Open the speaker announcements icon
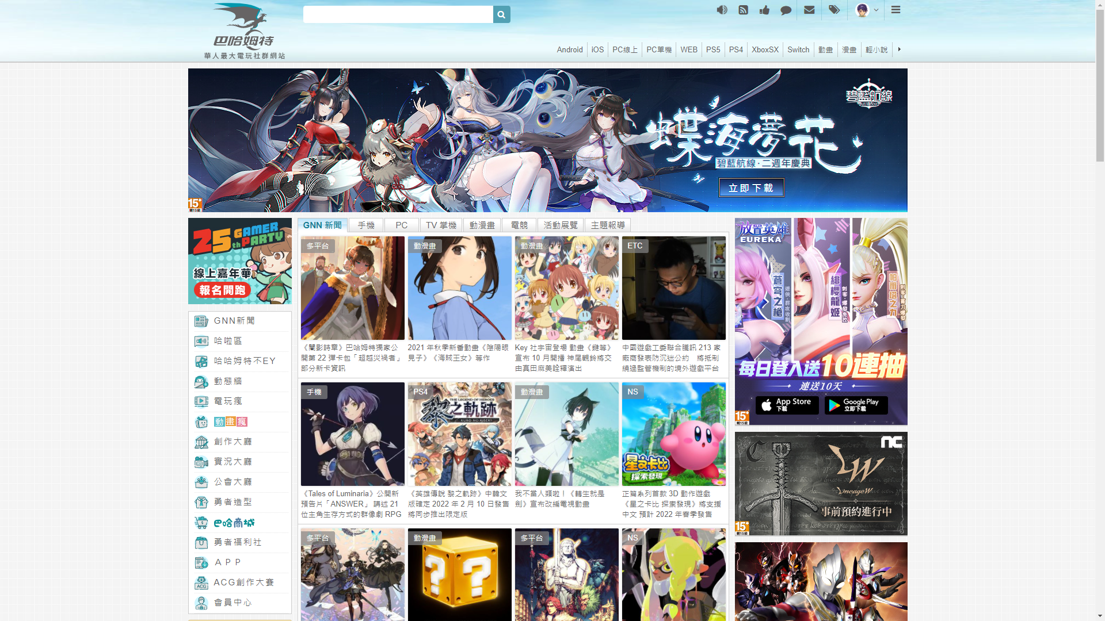The image size is (1105, 621). coord(722,10)
